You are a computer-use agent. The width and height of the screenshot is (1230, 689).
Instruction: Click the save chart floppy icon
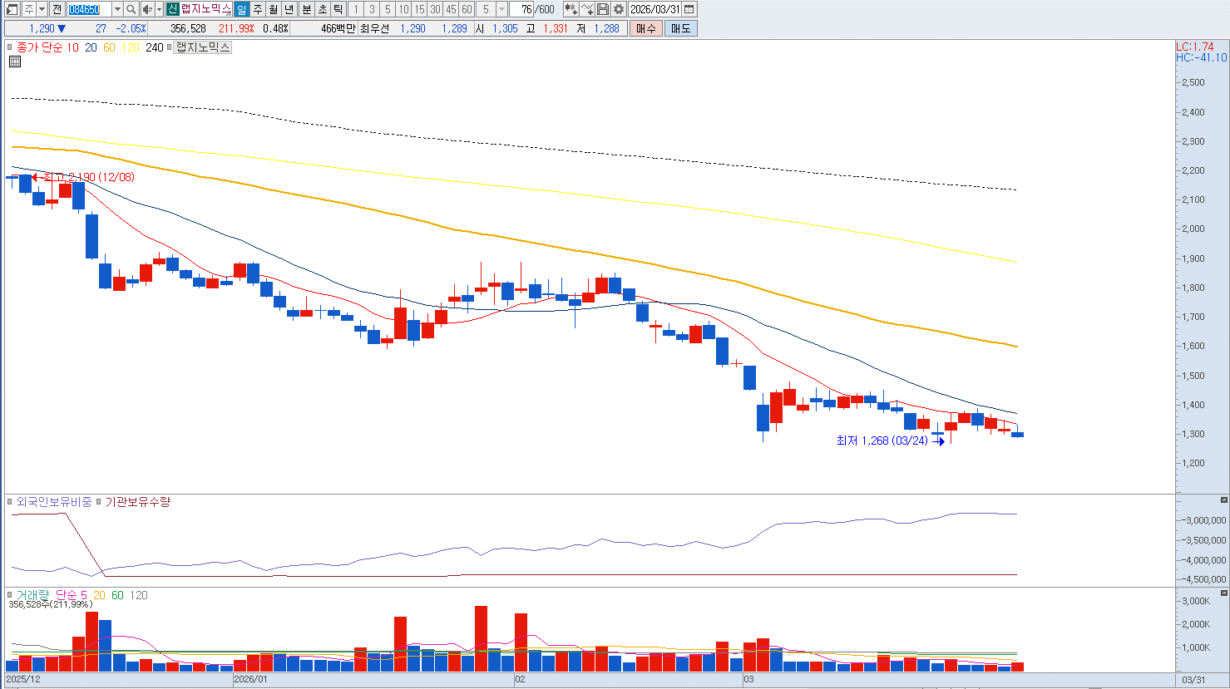click(603, 9)
